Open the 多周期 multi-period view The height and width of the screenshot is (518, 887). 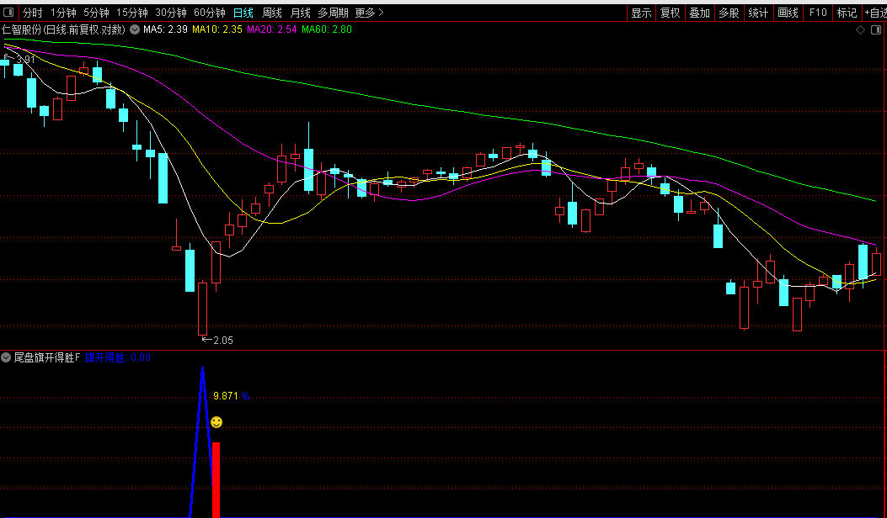(x=333, y=13)
